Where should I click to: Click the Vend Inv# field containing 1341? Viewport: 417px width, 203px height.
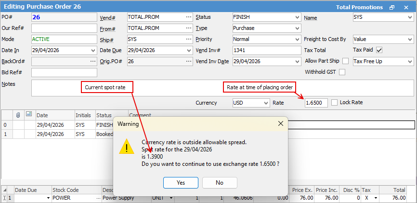[267, 50]
